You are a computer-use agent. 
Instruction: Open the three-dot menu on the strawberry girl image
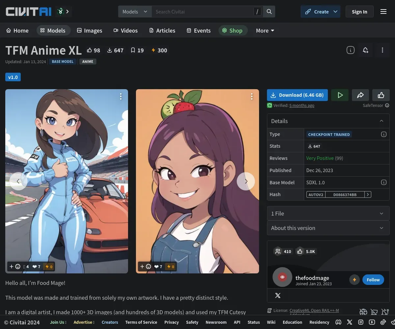252,96
